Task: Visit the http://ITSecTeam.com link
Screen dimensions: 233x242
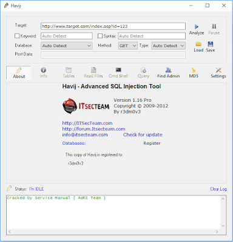Action: point(87,123)
